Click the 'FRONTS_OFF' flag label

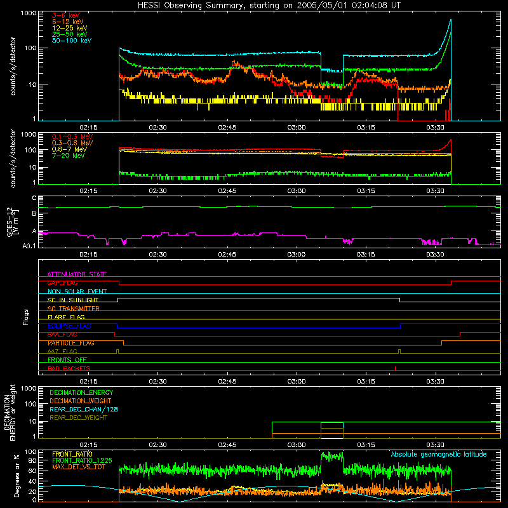pos(67,360)
